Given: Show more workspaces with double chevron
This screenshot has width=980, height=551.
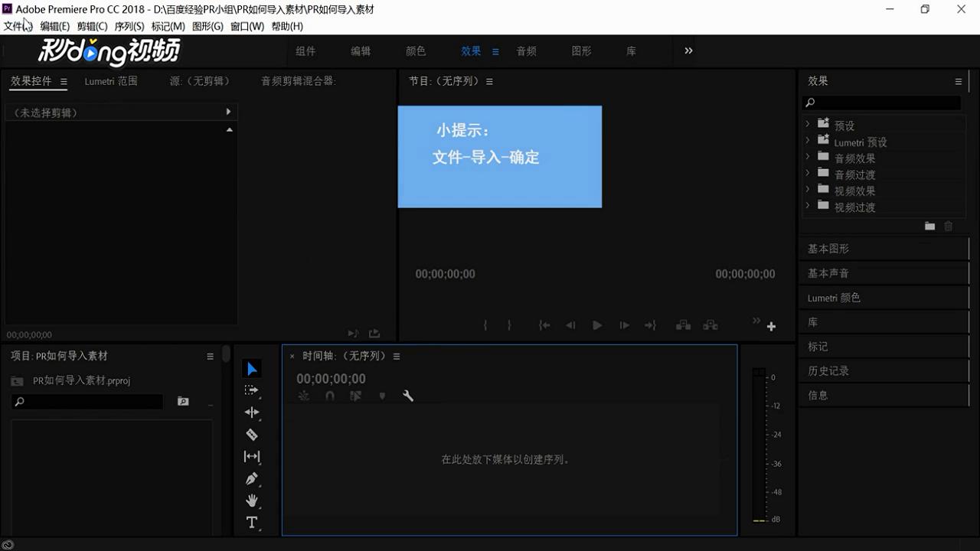Looking at the screenshot, I should click(688, 51).
